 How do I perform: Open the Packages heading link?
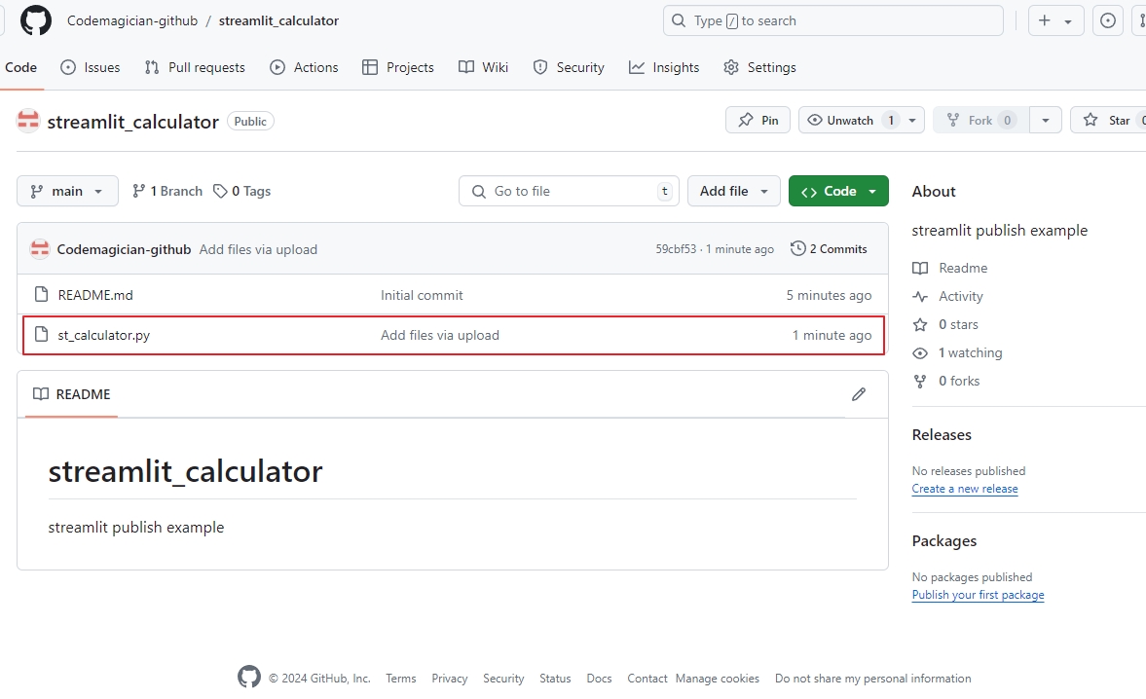pyautogui.click(x=944, y=541)
